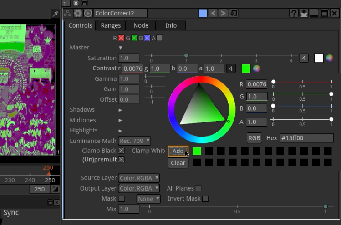Image resolution: width=341 pixels, height=225 pixels.
Task: Open the Luminance Math Rec. 709 dropdown
Action: pyautogui.click(x=134, y=141)
